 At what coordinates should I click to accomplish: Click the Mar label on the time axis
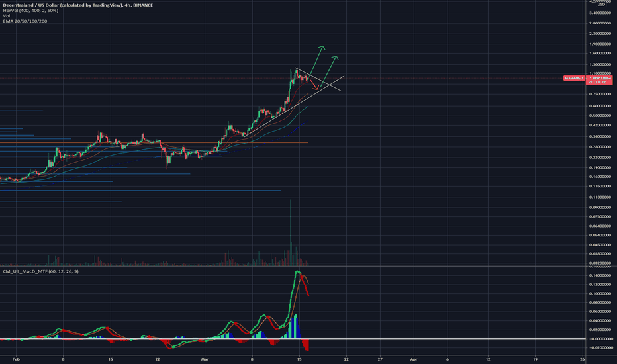pos(204,359)
